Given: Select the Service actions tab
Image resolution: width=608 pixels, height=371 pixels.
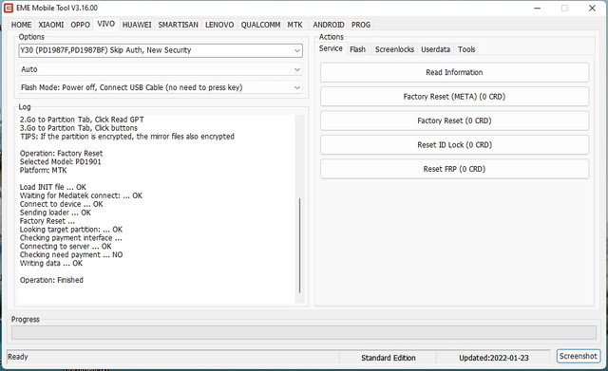Looking at the screenshot, I should click(x=331, y=48).
